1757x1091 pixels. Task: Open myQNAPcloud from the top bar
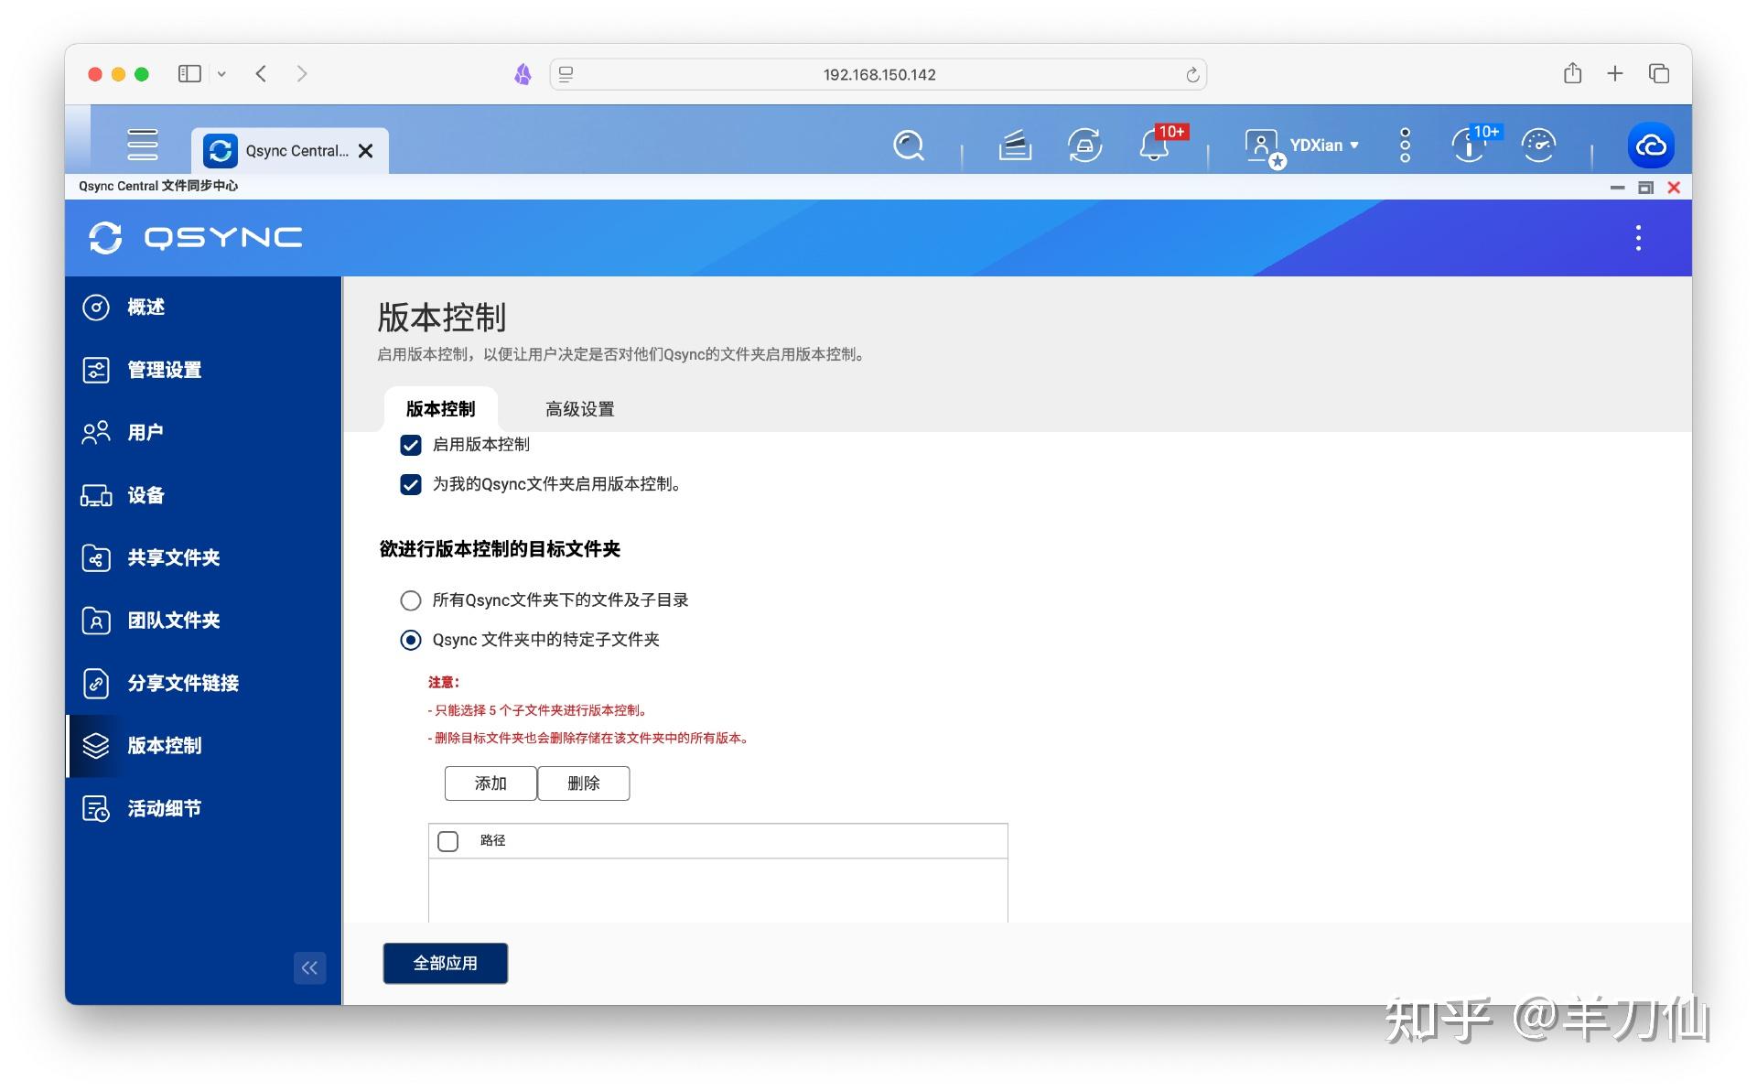click(x=1650, y=145)
